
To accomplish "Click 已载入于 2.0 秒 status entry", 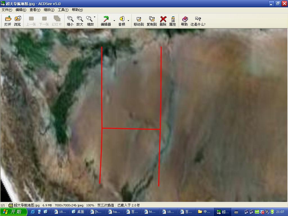I will tap(129, 205).
